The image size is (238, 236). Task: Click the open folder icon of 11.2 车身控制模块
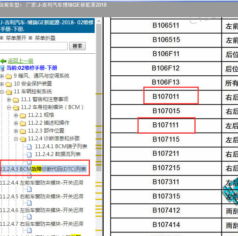(16, 108)
